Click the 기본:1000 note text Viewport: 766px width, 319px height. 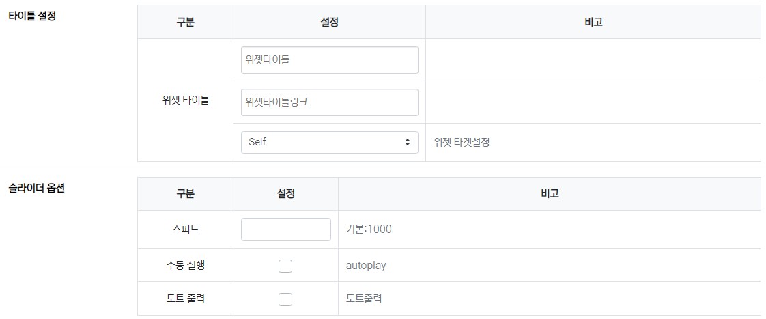[369, 230]
